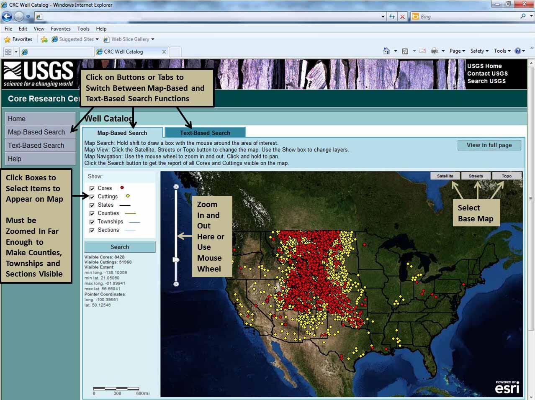The image size is (535, 400).
Task: Click the USGS logo
Action: (39, 74)
